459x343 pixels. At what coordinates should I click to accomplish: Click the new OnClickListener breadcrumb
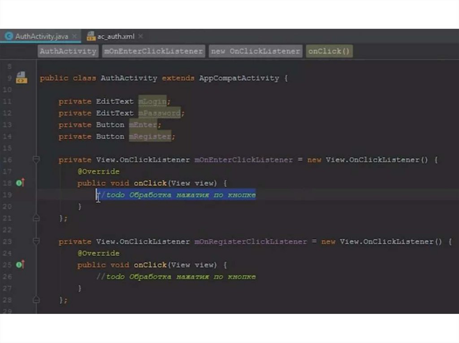coord(255,51)
